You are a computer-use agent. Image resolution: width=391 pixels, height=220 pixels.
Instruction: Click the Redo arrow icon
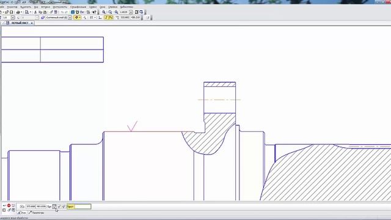point(67,12)
